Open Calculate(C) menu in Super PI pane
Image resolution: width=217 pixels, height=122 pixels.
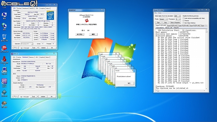pos(159,28)
